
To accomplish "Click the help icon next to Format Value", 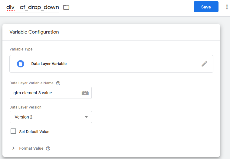I will click(x=48, y=148).
